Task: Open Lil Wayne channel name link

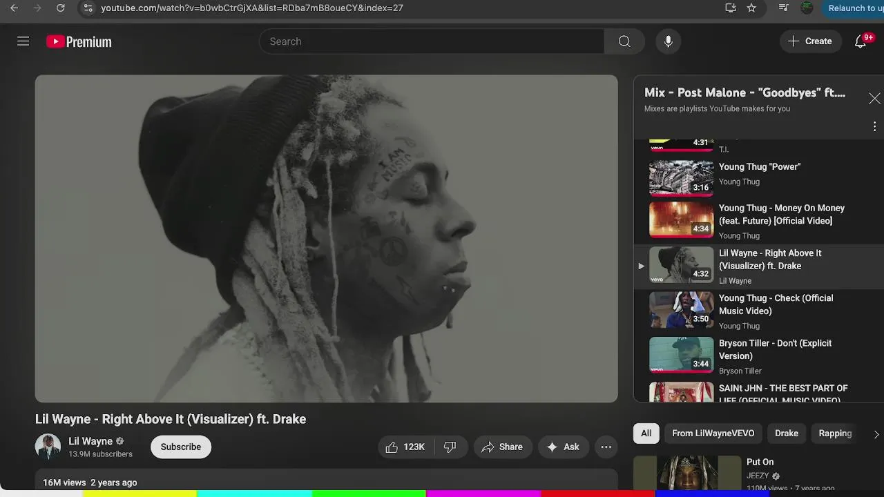Action: click(90, 441)
